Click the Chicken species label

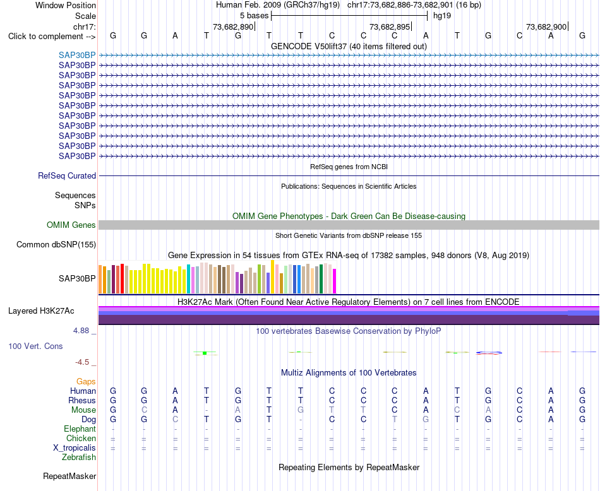tap(81, 438)
